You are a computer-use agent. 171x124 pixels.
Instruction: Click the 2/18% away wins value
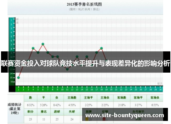click(x=122, y=105)
